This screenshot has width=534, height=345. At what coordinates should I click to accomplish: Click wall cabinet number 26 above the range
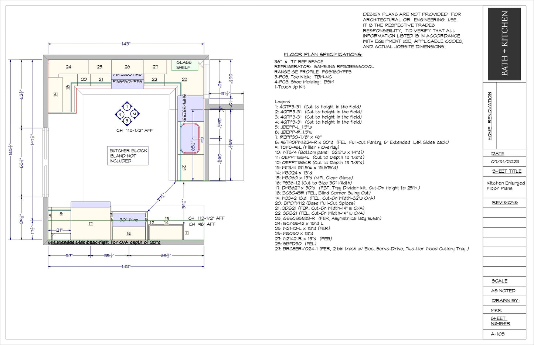point(127,67)
